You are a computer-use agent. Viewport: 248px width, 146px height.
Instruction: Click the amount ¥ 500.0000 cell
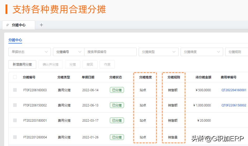(203, 90)
